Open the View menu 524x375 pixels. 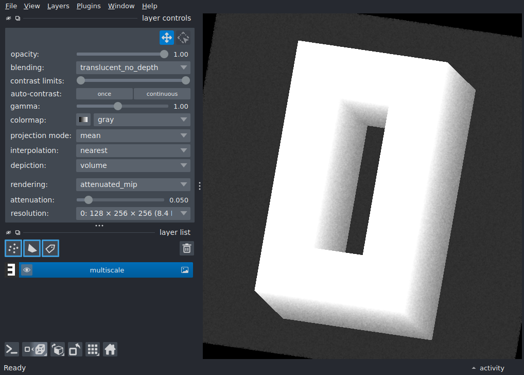tap(32, 6)
